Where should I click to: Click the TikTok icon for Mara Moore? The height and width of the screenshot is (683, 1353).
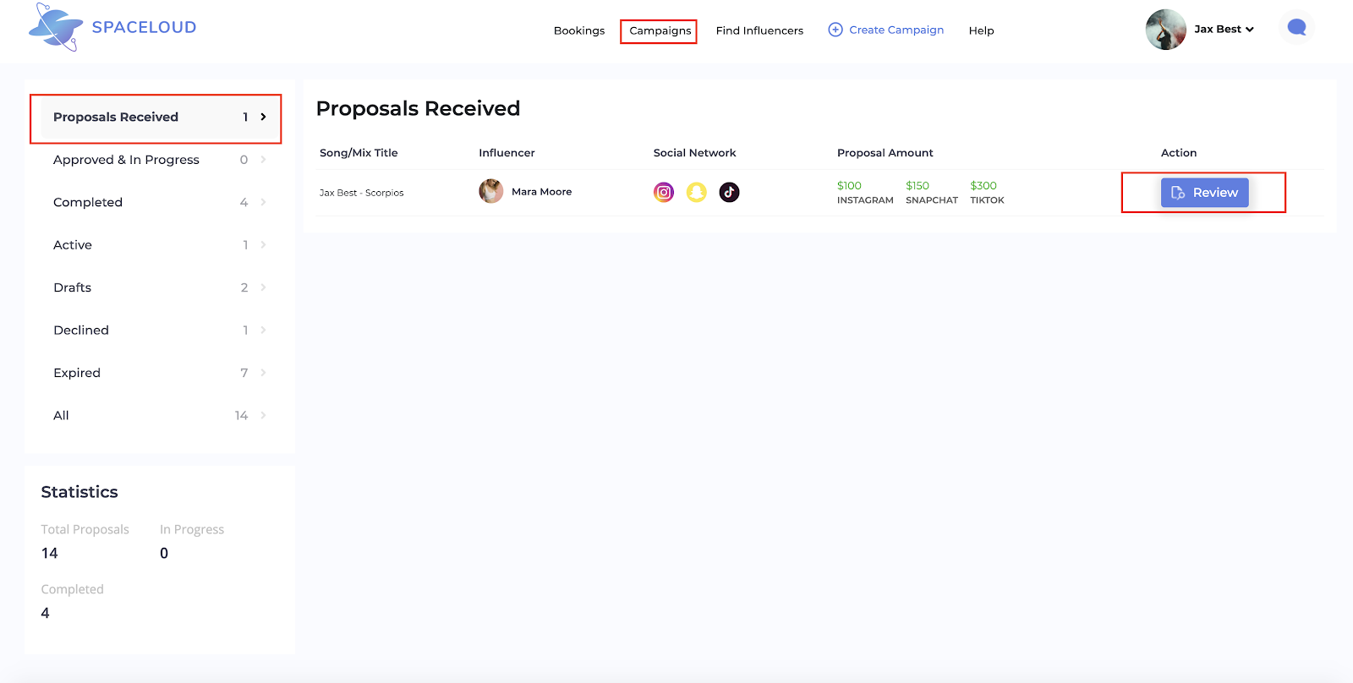(729, 193)
